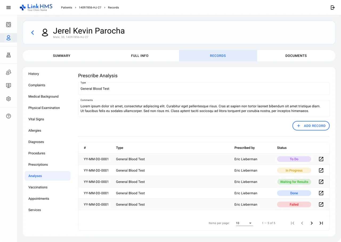341x242 pixels.
Task: Open the settings gear sidebar icon
Action: pyautogui.click(x=9, y=99)
